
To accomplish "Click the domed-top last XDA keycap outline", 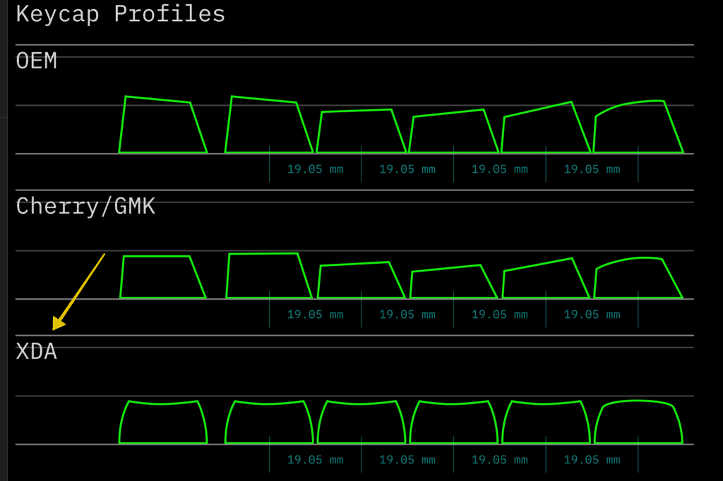I will (x=638, y=422).
